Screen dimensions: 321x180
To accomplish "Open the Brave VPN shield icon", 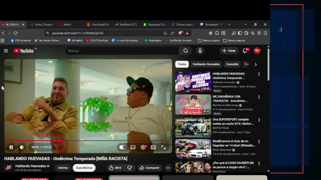I will click(x=259, y=33).
